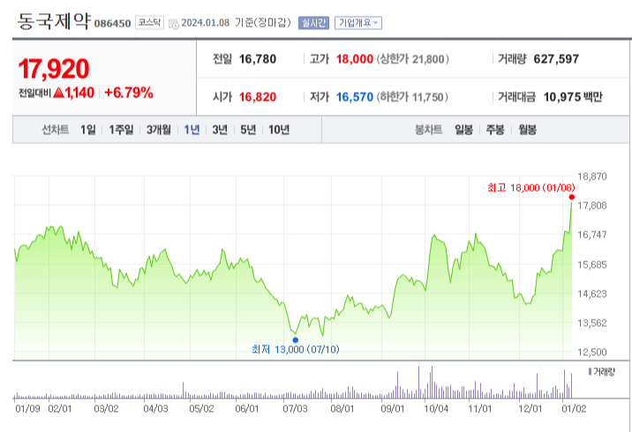Screen dimensions: 632x432
Task: Click the 18,870 price axis label
Action: coord(592,177)
